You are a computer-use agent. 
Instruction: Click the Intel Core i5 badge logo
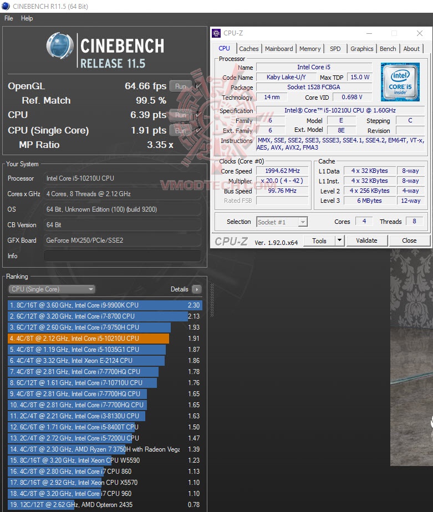pos(400,82)
